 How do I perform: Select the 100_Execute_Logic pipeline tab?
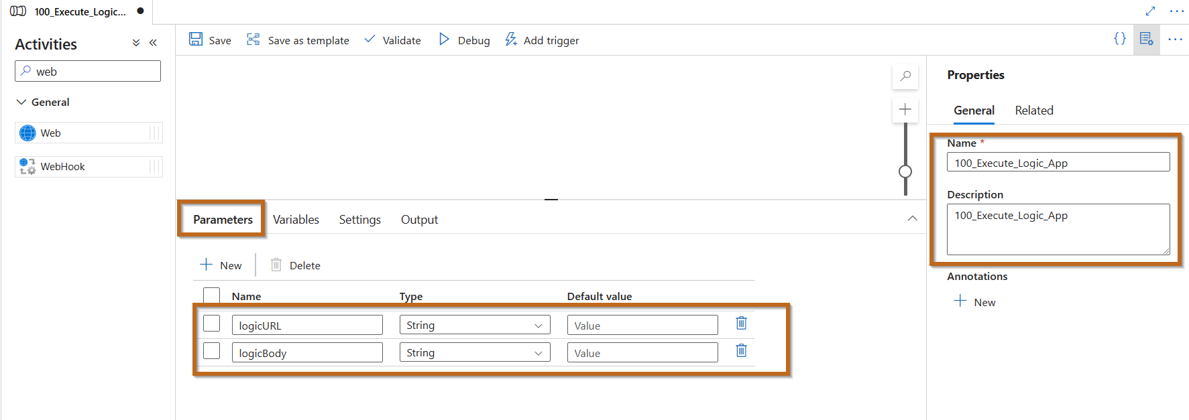coord(77,11)
